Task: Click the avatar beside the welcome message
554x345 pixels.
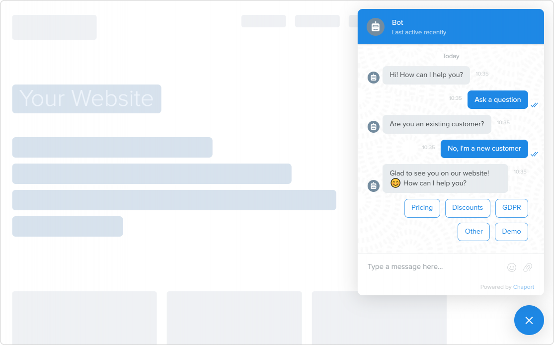Action: (373, 185)
